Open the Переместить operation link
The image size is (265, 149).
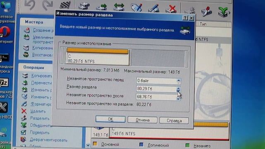coord(41,83)
